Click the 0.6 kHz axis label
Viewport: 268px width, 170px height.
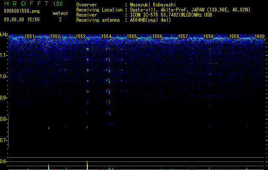pos(3,161)
